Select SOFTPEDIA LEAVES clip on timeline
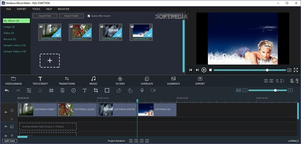This screenshot has height=144, width=301. 77,109
